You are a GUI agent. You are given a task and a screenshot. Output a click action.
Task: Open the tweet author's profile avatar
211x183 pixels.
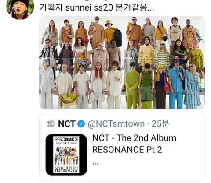20,9
